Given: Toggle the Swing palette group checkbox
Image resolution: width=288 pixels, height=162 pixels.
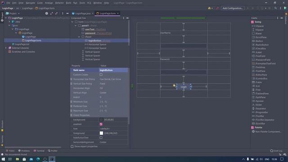Looking at the screenshot, I should coord(252,22).
